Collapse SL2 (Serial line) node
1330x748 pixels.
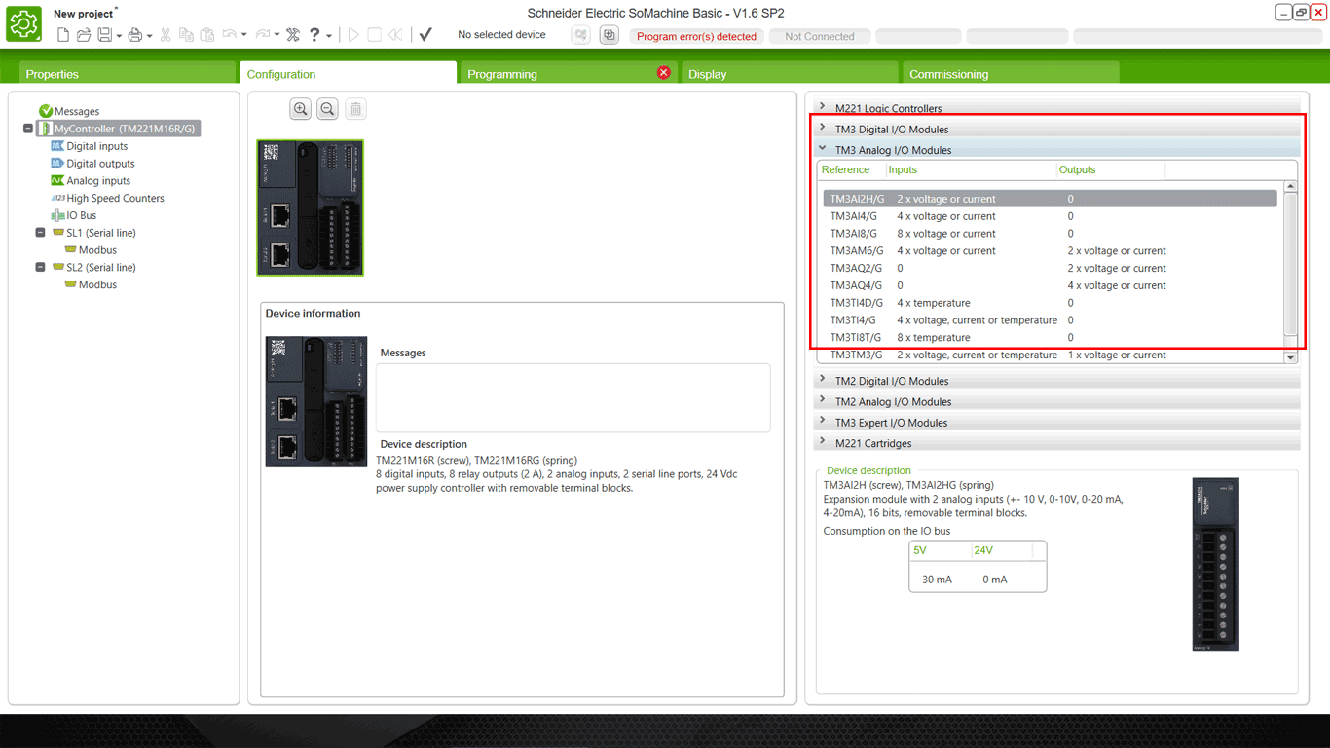click(41, 267)
